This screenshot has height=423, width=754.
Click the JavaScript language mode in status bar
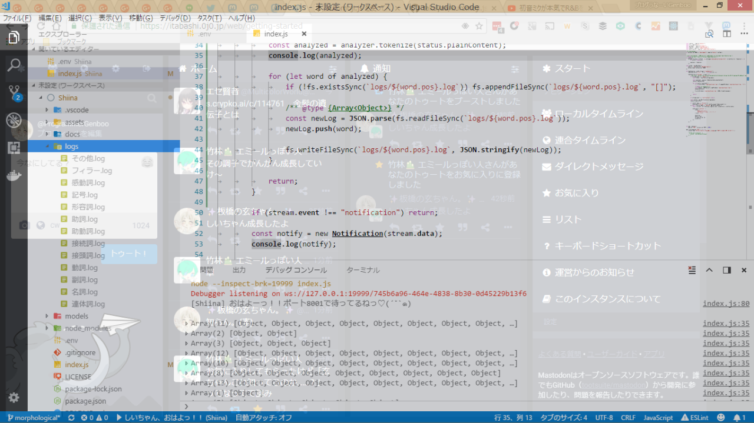tap(658, 418)
